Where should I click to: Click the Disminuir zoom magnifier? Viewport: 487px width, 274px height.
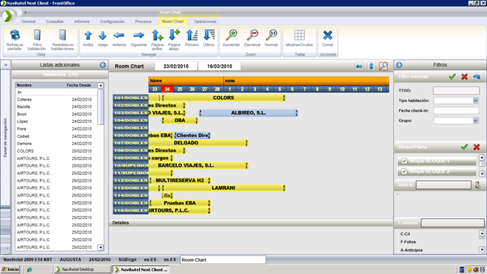point(252,36)
